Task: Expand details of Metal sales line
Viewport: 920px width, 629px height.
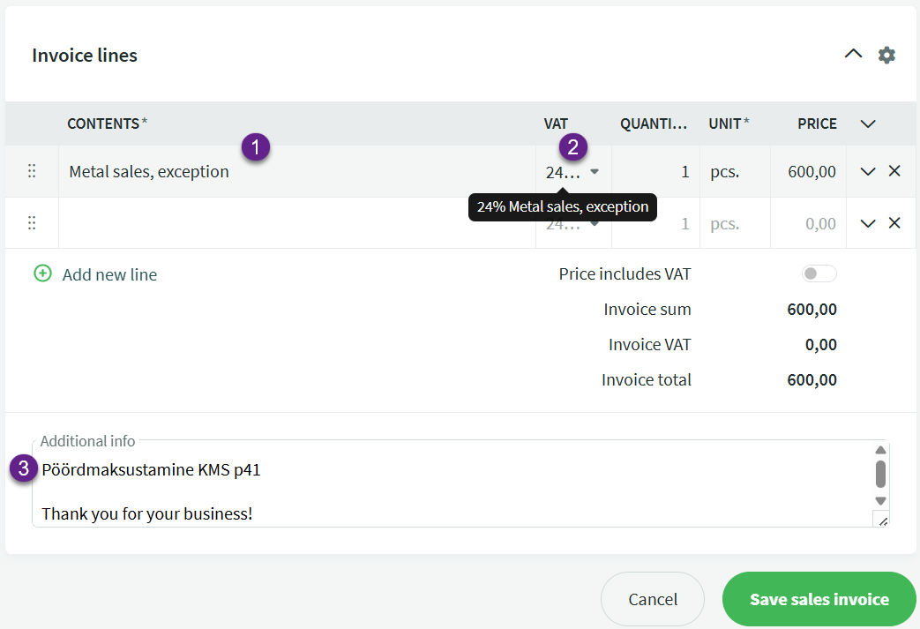Action: (x=867, y=171)
